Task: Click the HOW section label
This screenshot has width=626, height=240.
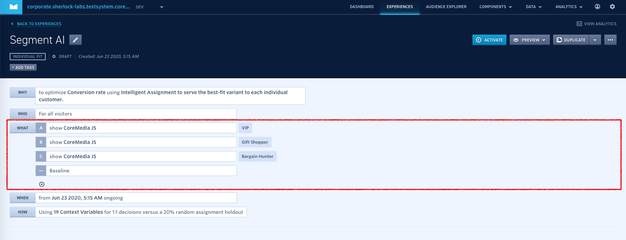Action: 23,212
